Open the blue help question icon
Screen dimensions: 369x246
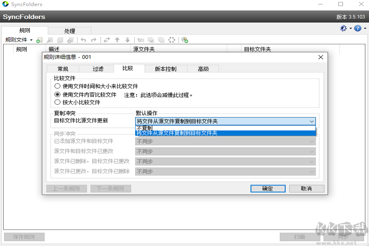pyautogui.click(x=358, y=28)
